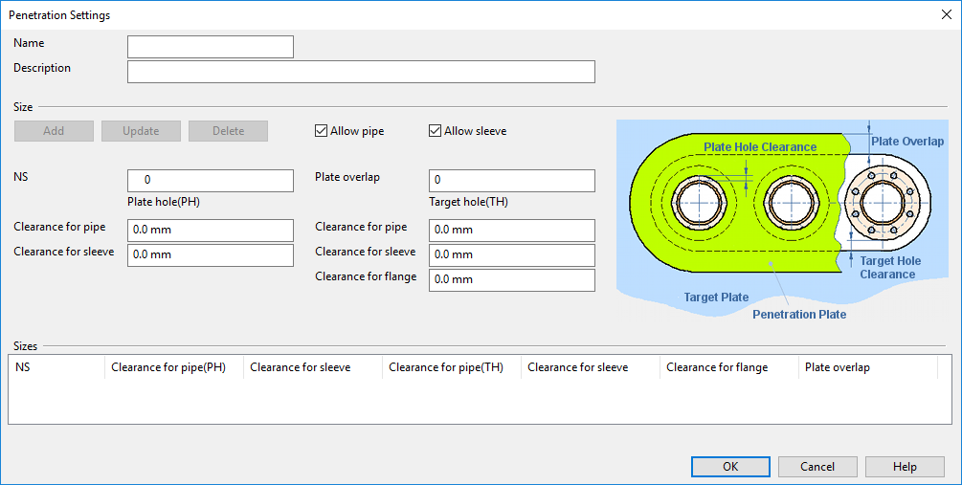Edit Target hole Clearance for pipe field
962x485 pixels.
[511, 231]
